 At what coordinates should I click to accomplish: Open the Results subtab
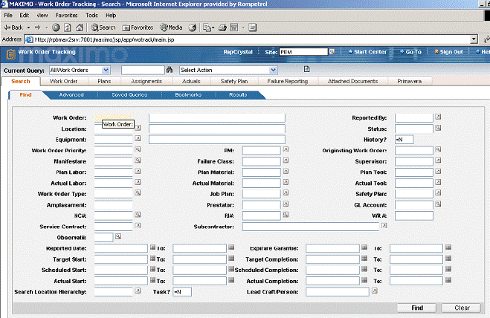point(238,94)
